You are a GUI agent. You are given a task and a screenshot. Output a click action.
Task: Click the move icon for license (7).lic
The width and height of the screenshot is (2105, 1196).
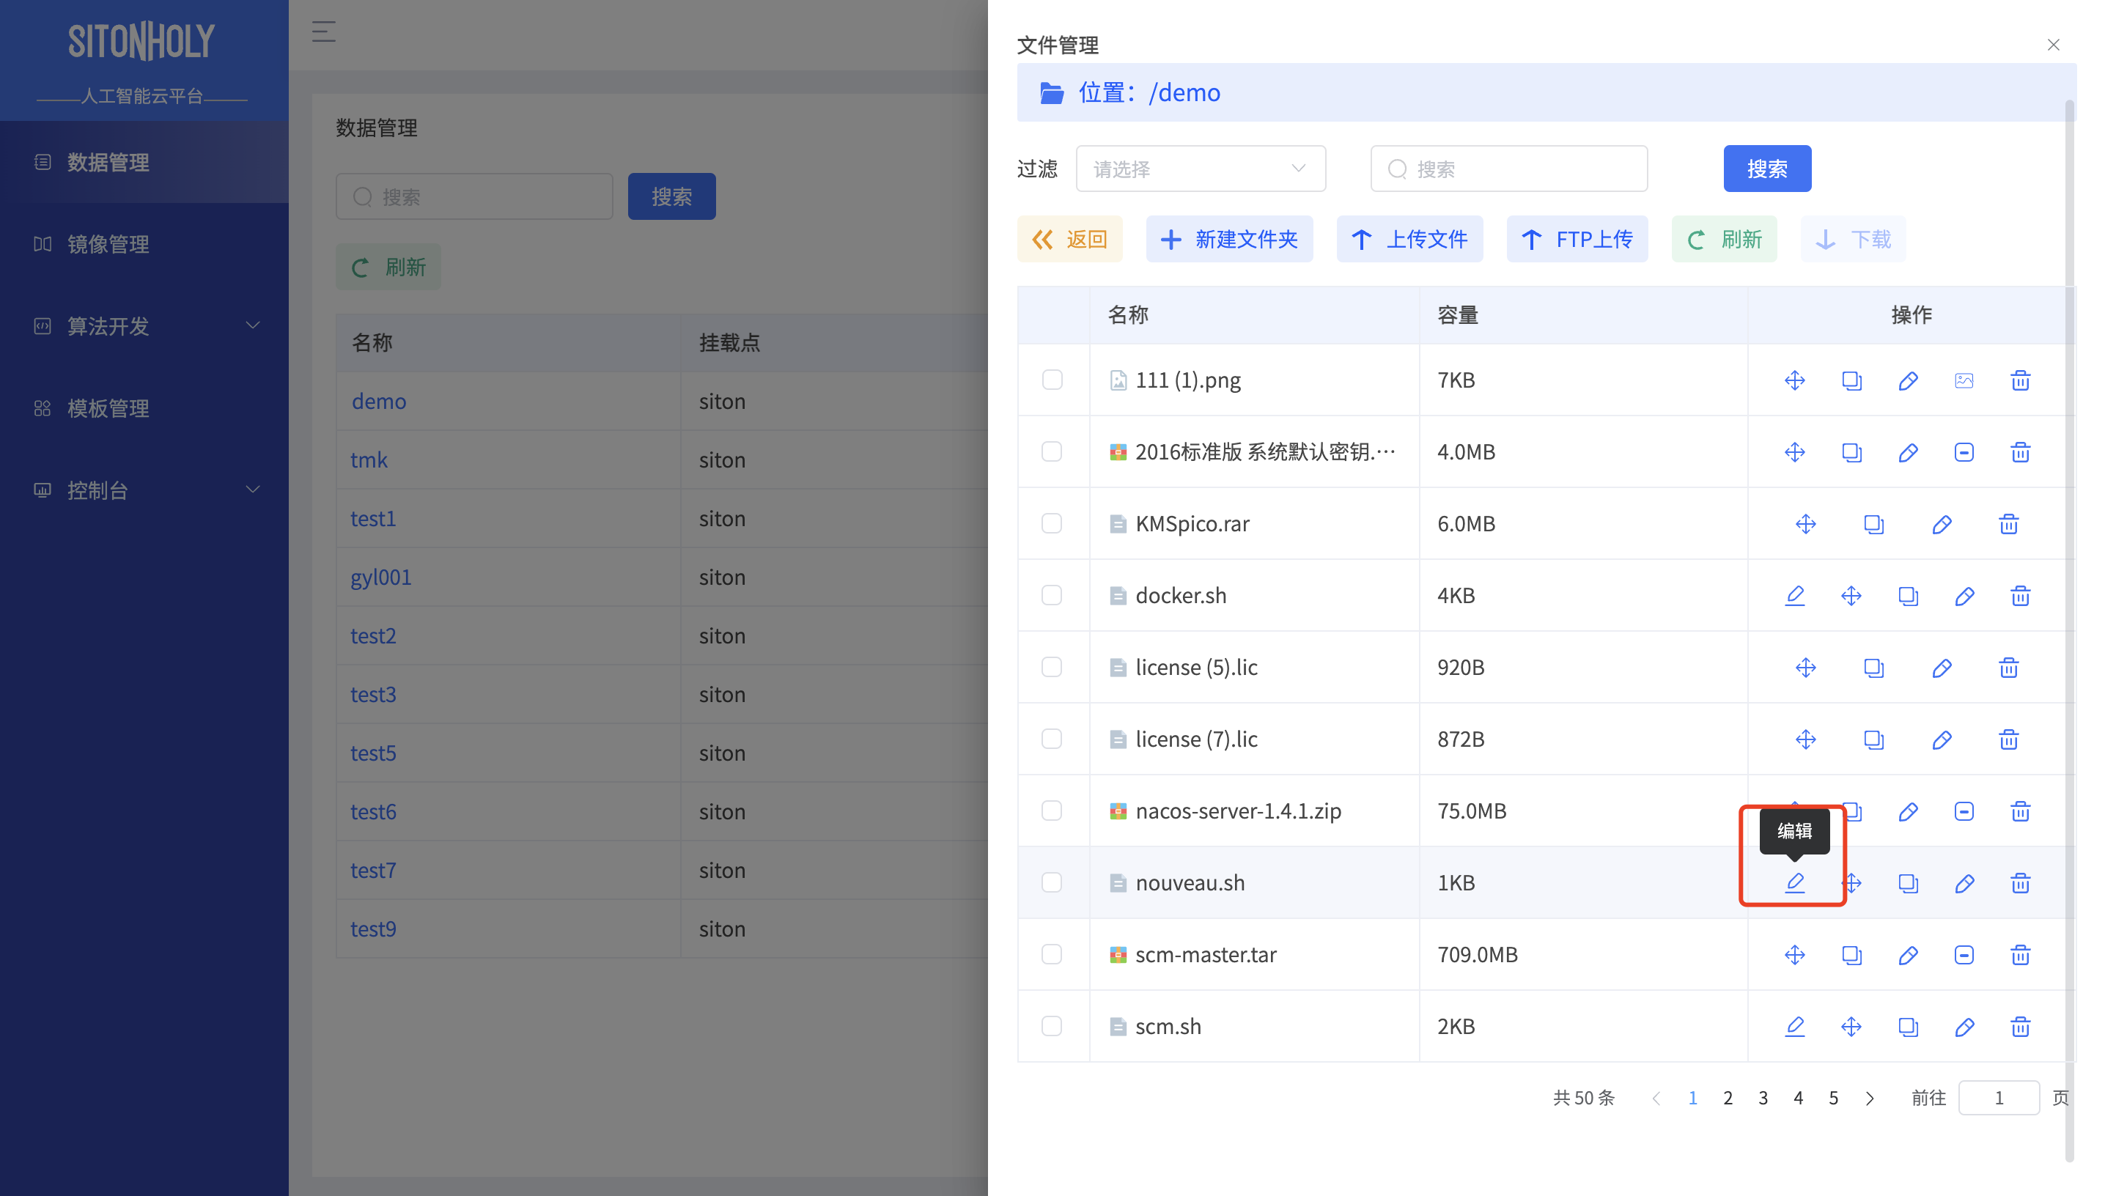coord(1805,739)
